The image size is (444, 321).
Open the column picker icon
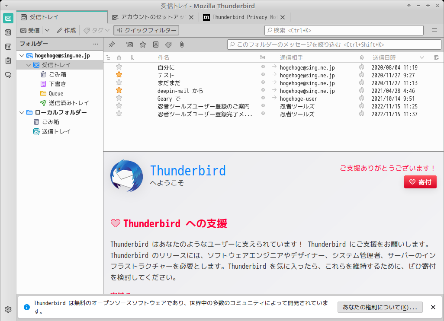coord(436,57)
